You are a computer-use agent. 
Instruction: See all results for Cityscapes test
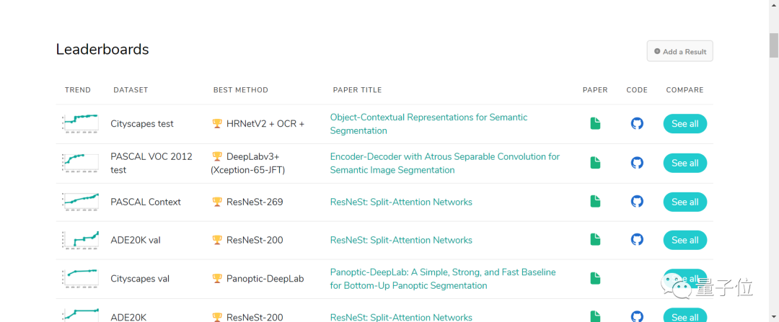coord(685,124)
